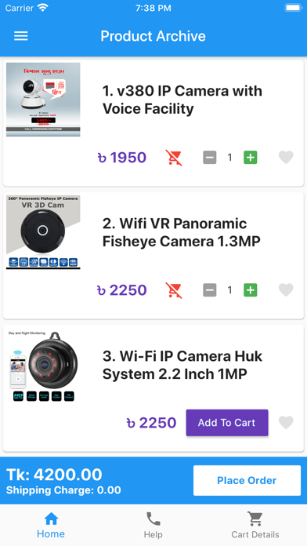This screenshot has width=307, height=546.
Task: Like the Wi-Fi IP Camera Huk System
Action: 286,423
